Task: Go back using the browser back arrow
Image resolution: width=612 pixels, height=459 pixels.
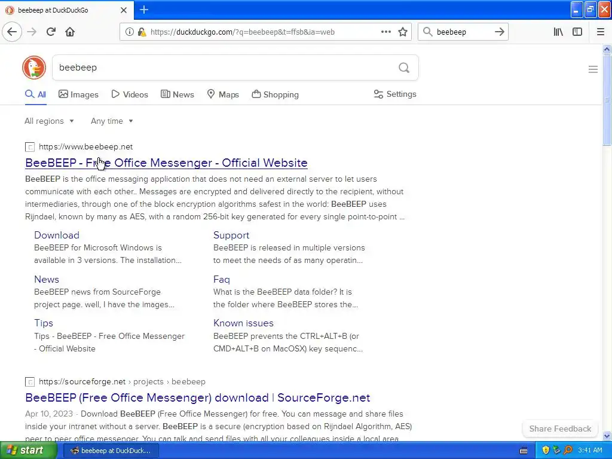Action: (12, 32)
